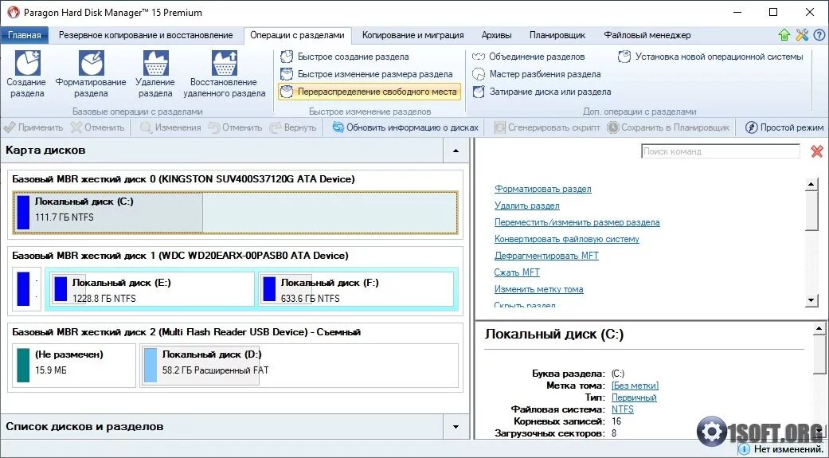Click Изменить метку тома link
Screen dimensions: 829x458
(x=539, y=289)
